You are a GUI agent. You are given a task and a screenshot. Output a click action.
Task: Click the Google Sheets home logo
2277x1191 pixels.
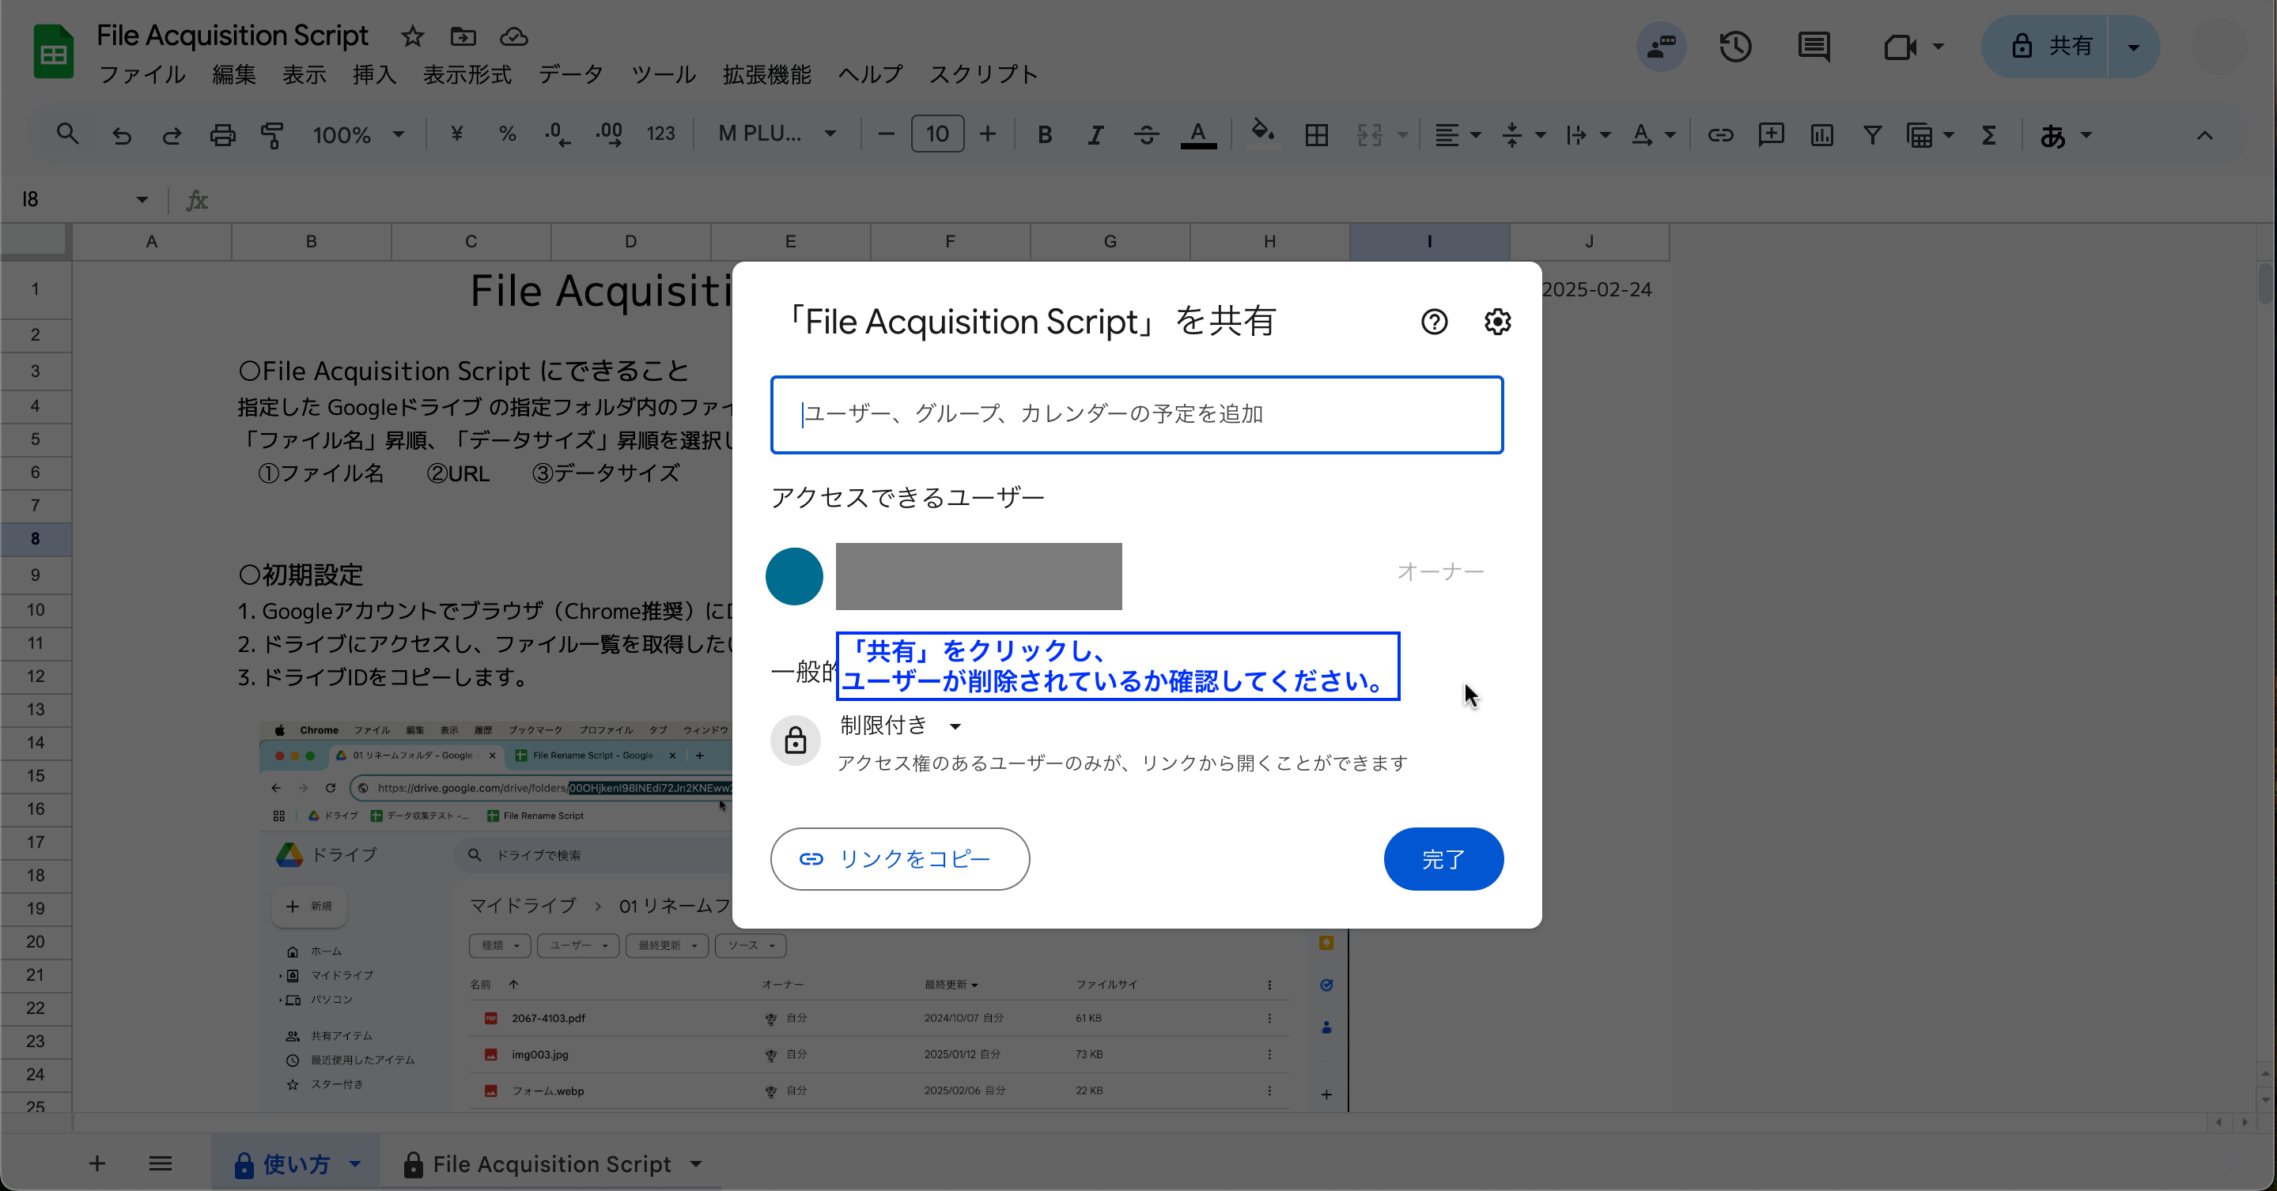point(53,52)
